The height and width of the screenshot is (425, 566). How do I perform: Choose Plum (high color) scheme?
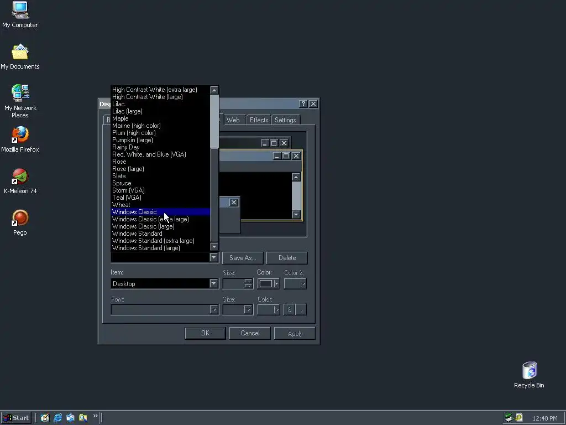160,133
